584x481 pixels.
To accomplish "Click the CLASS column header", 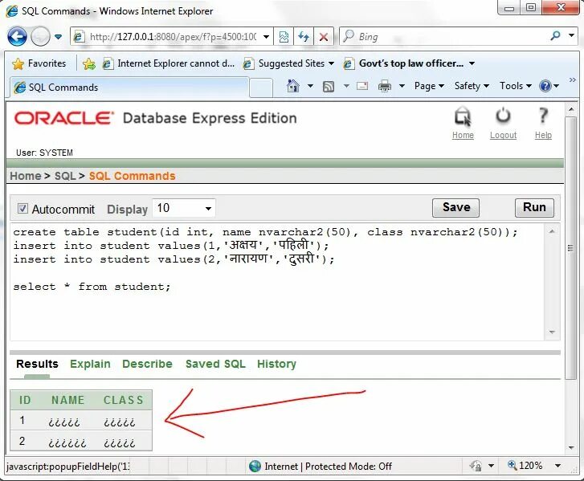I will click(123, 400).
